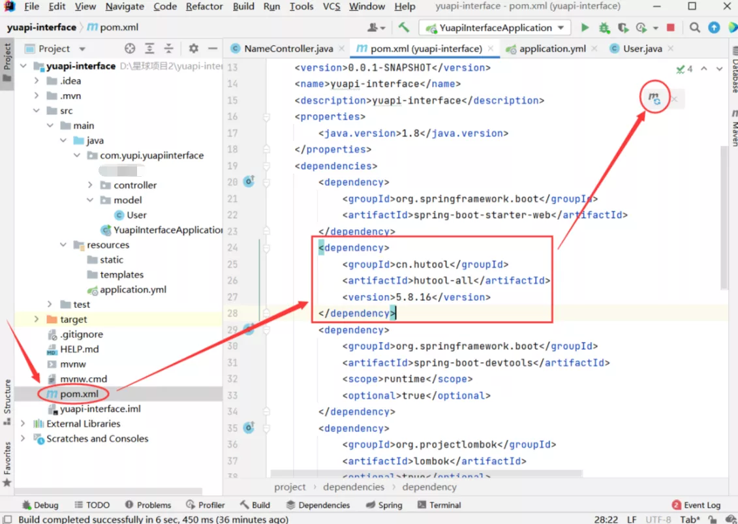Expand External Libraries node
Viewport: 738px width, 524px height.
click(23, 424)
